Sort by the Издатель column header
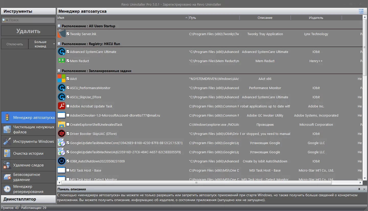The image size is (368, 211). pos(316,18)
